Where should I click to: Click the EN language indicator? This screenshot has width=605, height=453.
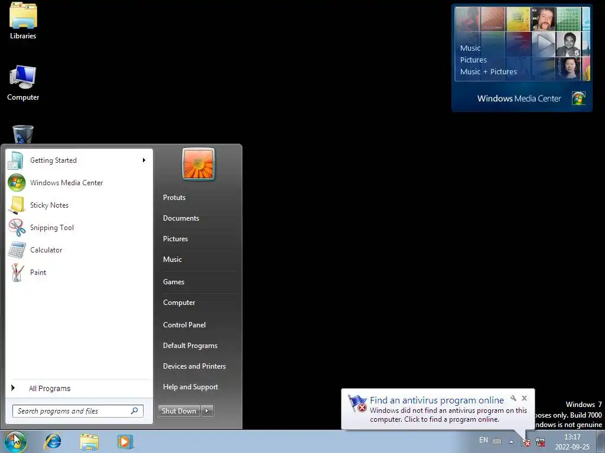(483, 440)
